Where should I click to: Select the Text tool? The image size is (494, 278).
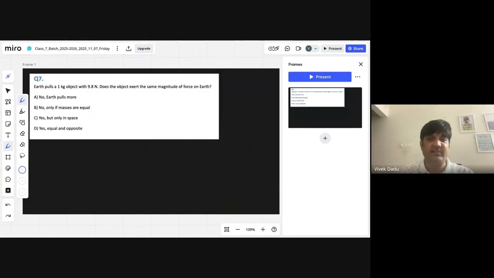click(x=8, y=135)
